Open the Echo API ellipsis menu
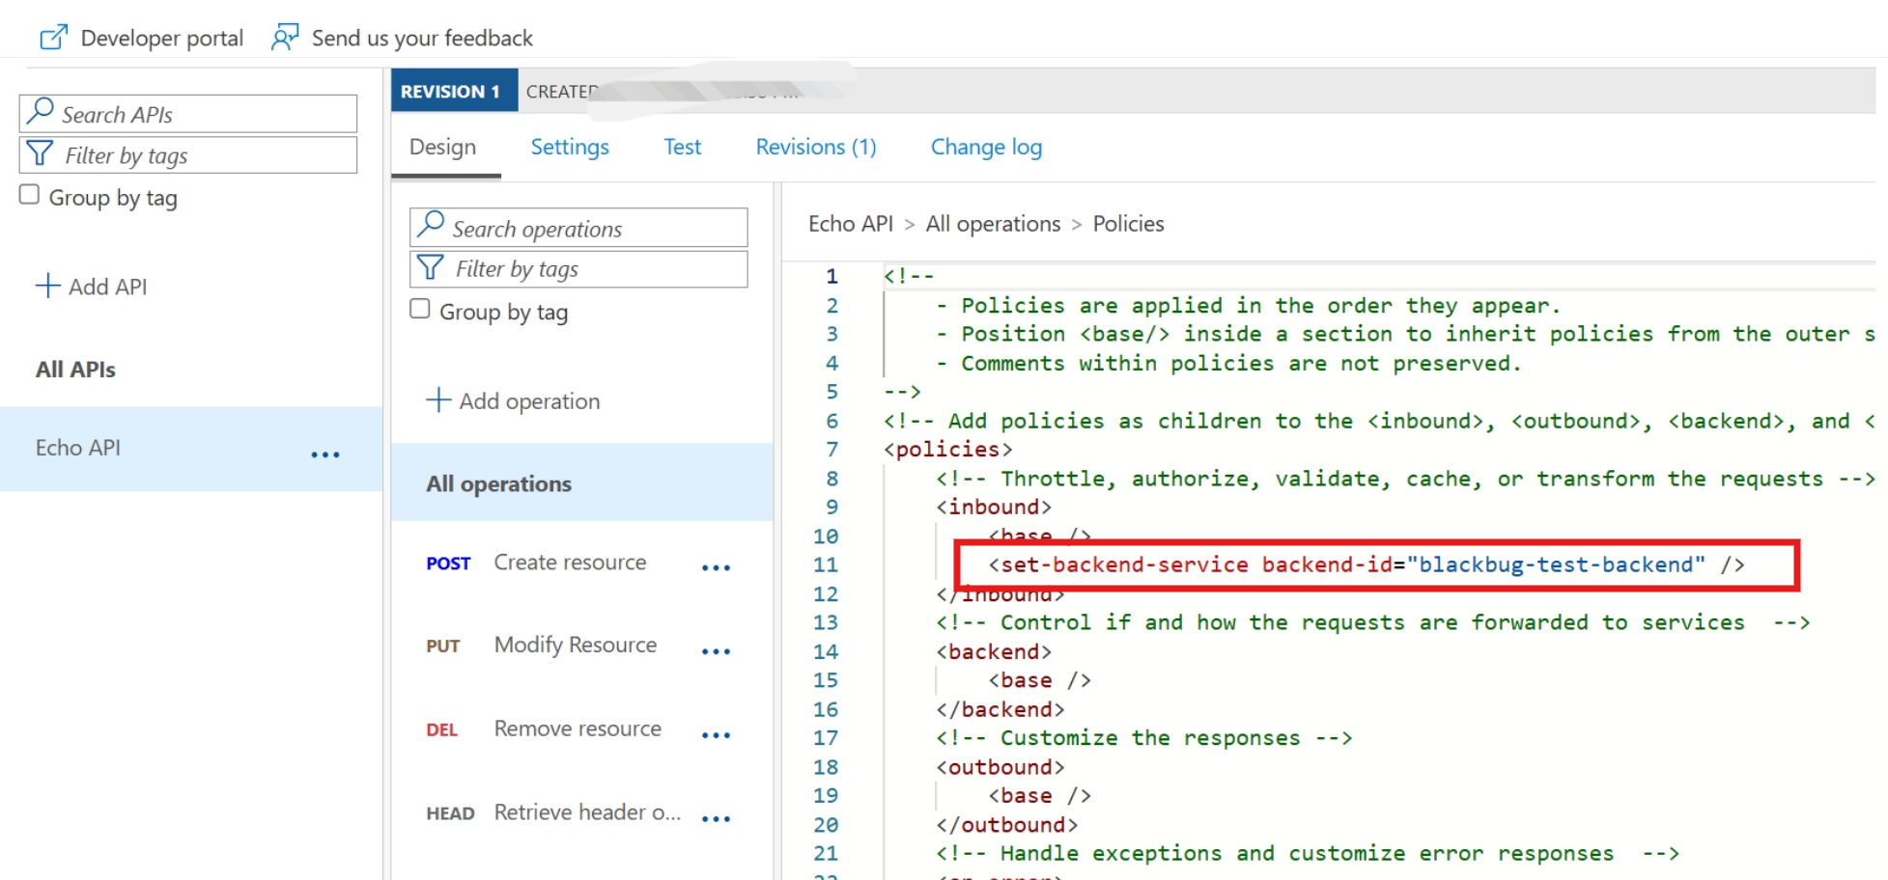1888x880 pixels. (325, 454)
